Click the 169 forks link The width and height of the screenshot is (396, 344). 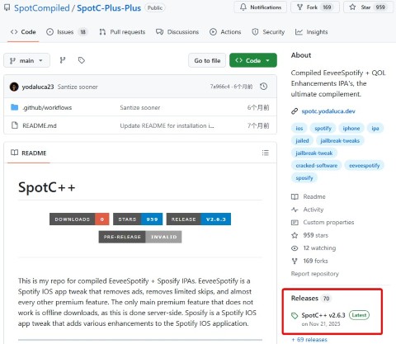315,261
